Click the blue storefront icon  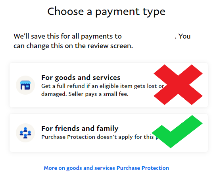click(x=25, y=85)
